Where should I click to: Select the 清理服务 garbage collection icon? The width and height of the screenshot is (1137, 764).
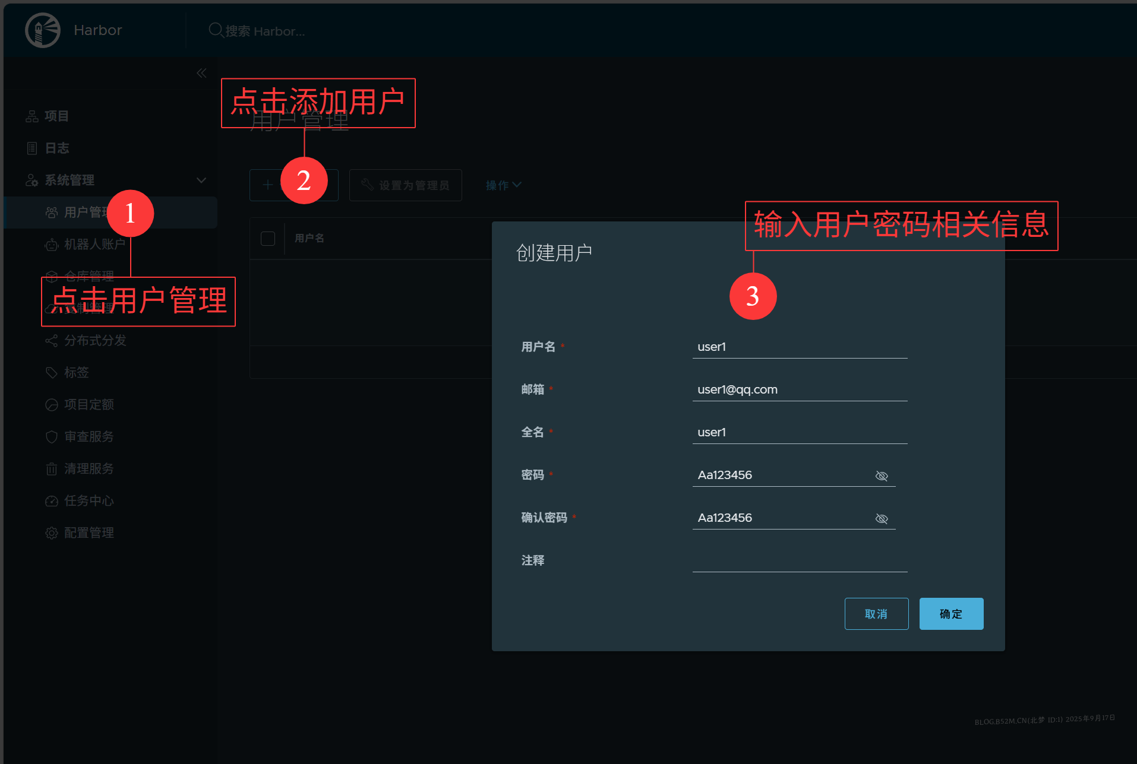(52, 468)
